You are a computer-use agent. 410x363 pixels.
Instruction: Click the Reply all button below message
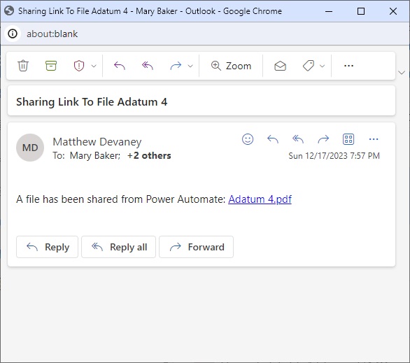point(118,247)
